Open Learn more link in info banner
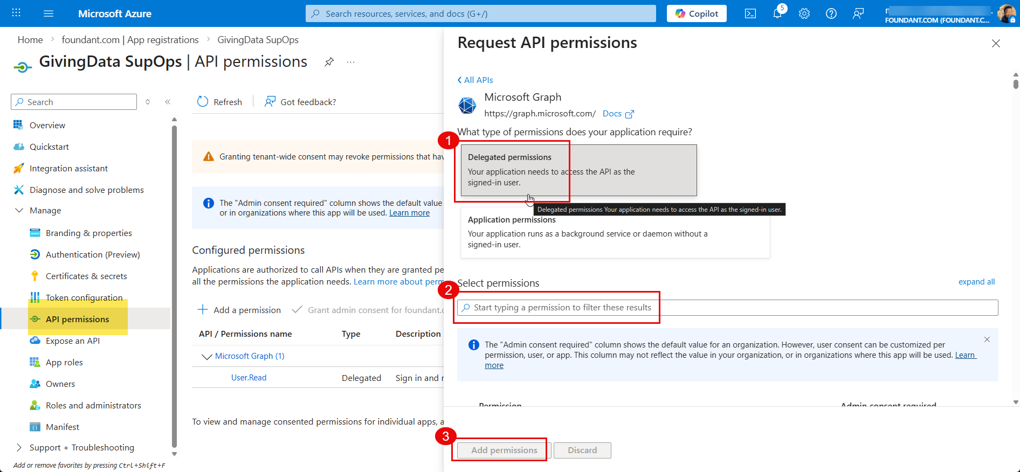The image size is (1020, 472). (409, 213)
